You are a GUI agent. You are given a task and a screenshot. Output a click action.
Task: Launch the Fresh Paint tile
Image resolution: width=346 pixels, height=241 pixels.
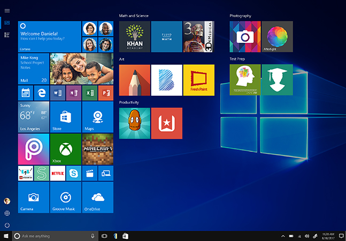click(198, 80)
